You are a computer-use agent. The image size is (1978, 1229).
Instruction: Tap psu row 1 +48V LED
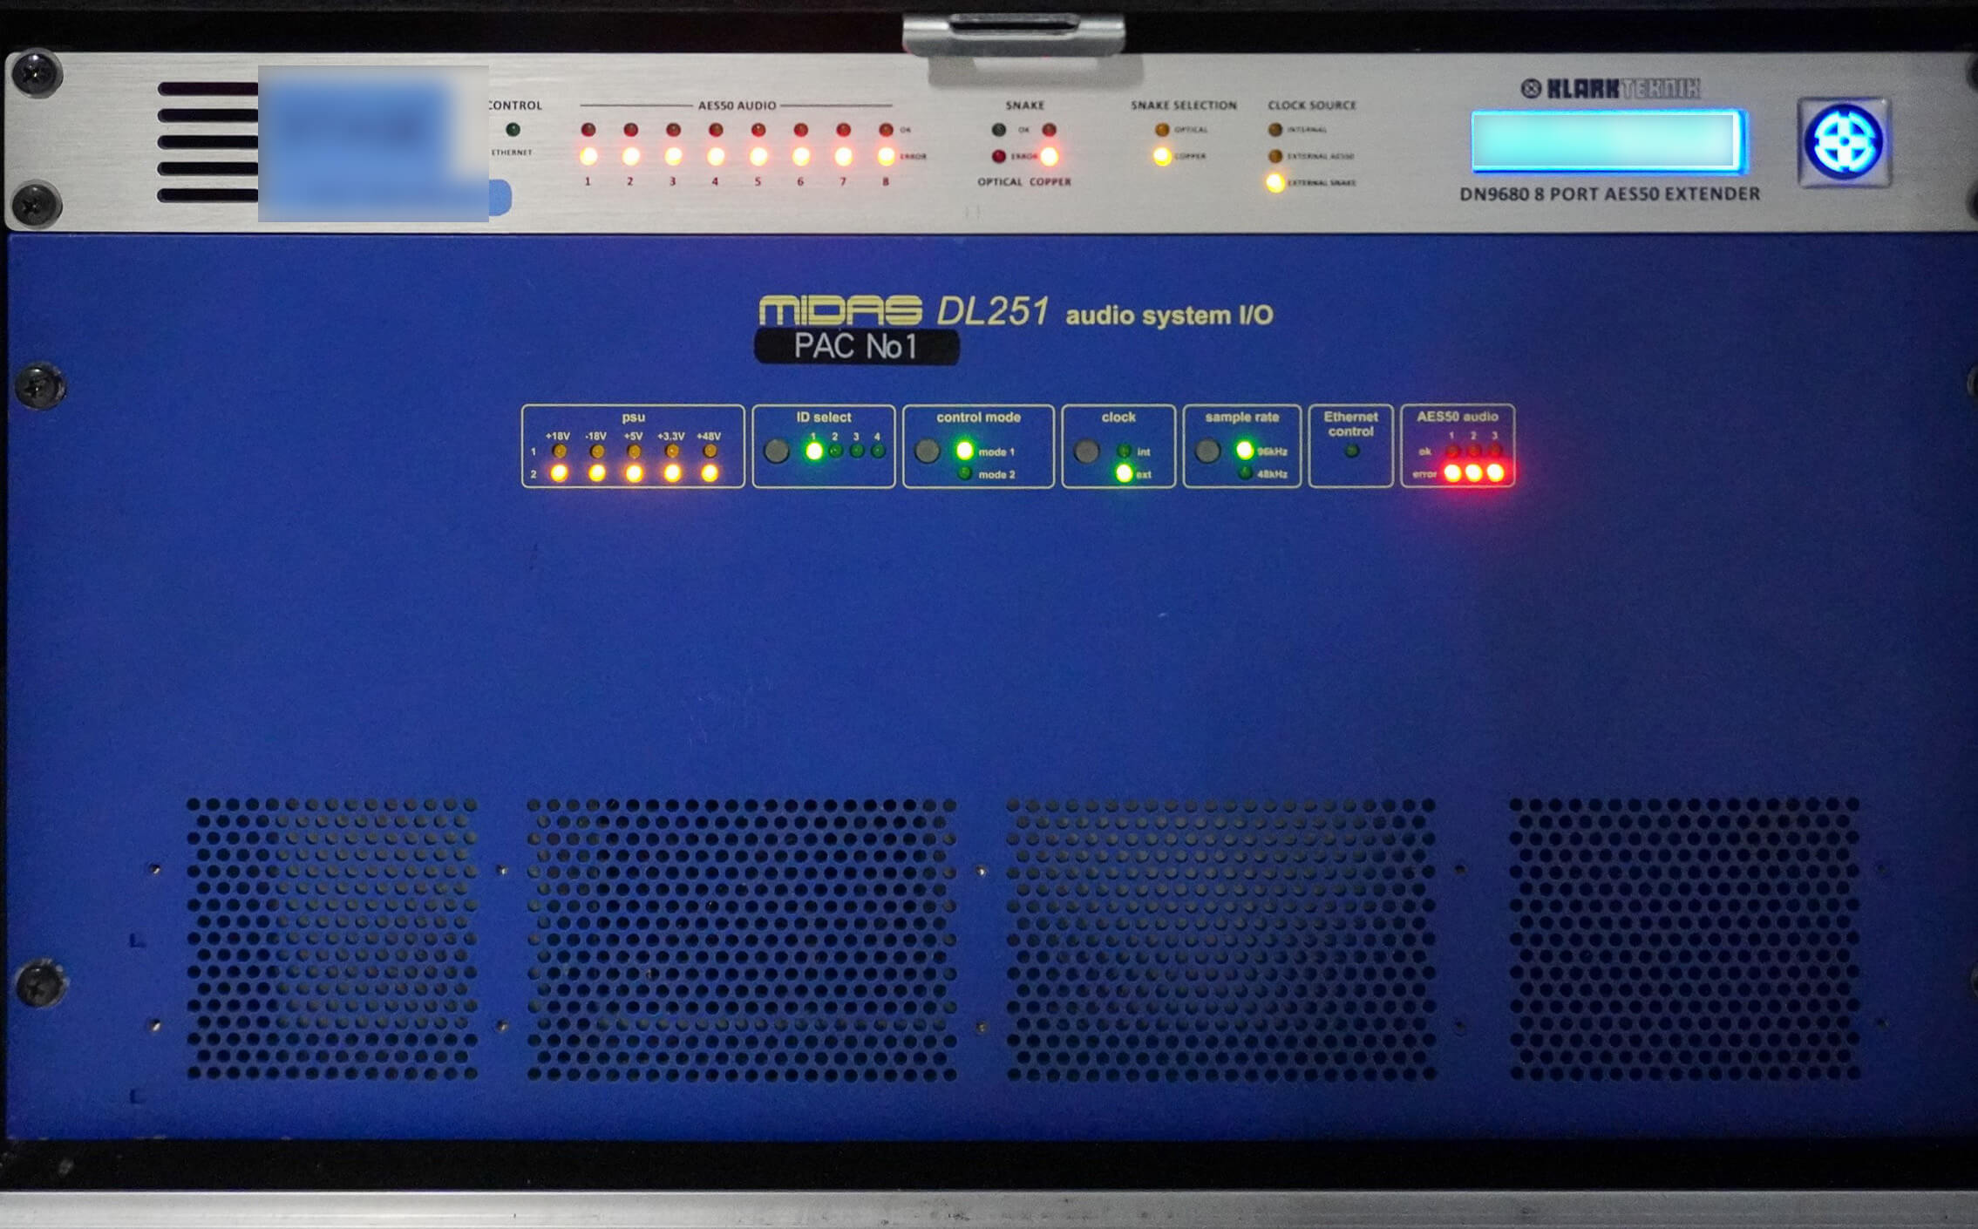(710, 451)
